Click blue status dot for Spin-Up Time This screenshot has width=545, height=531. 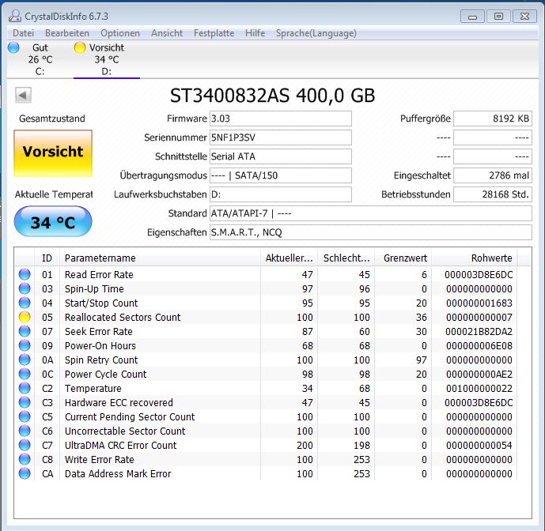pos(25,288)
